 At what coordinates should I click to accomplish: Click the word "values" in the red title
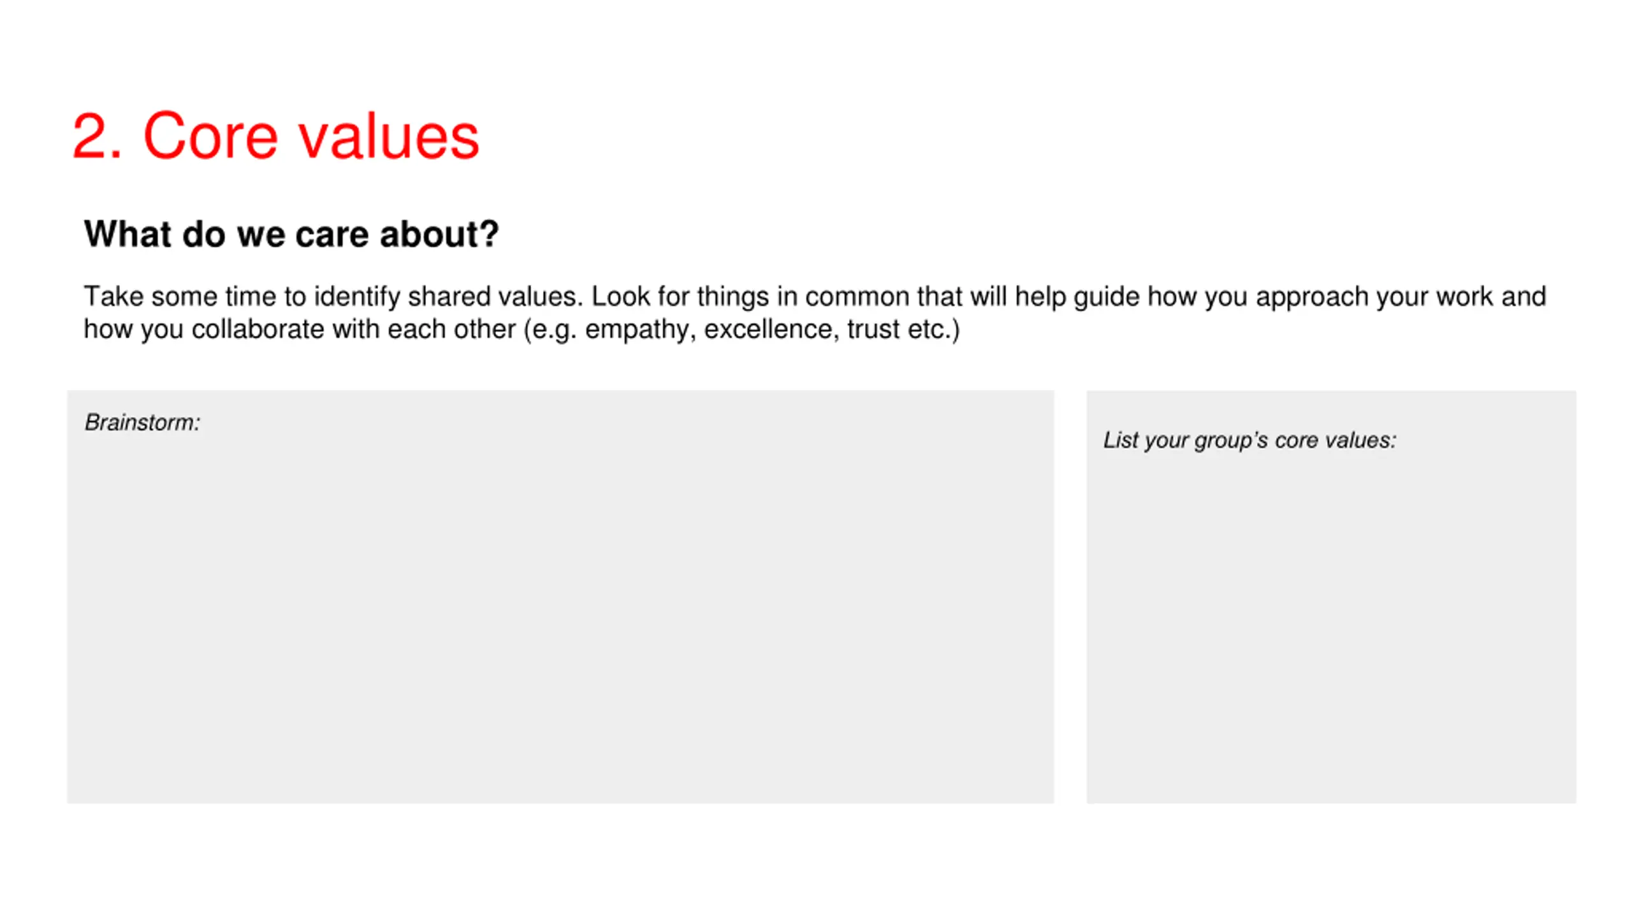[389, 136]
